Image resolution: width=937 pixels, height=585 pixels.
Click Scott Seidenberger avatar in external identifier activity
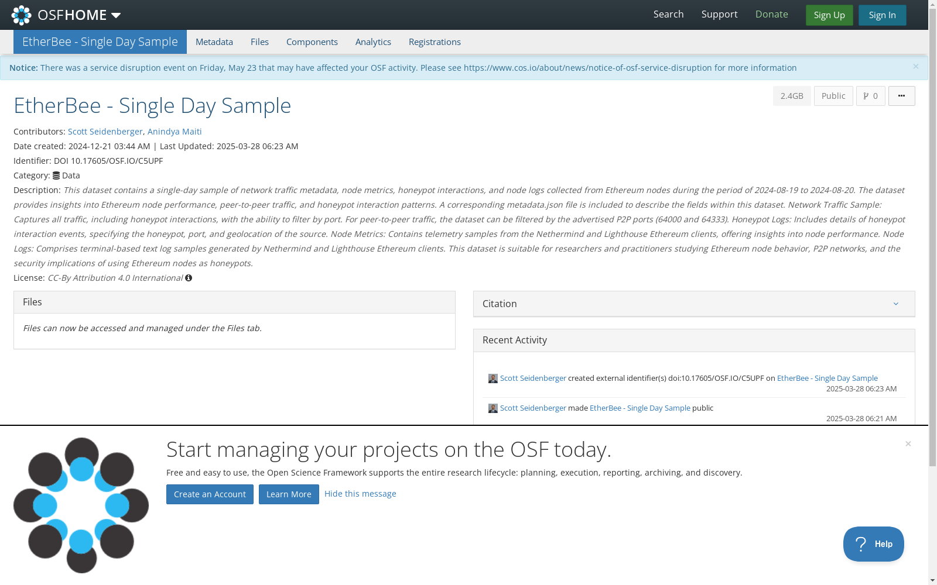pyautogui.click(x=493, y=378)
